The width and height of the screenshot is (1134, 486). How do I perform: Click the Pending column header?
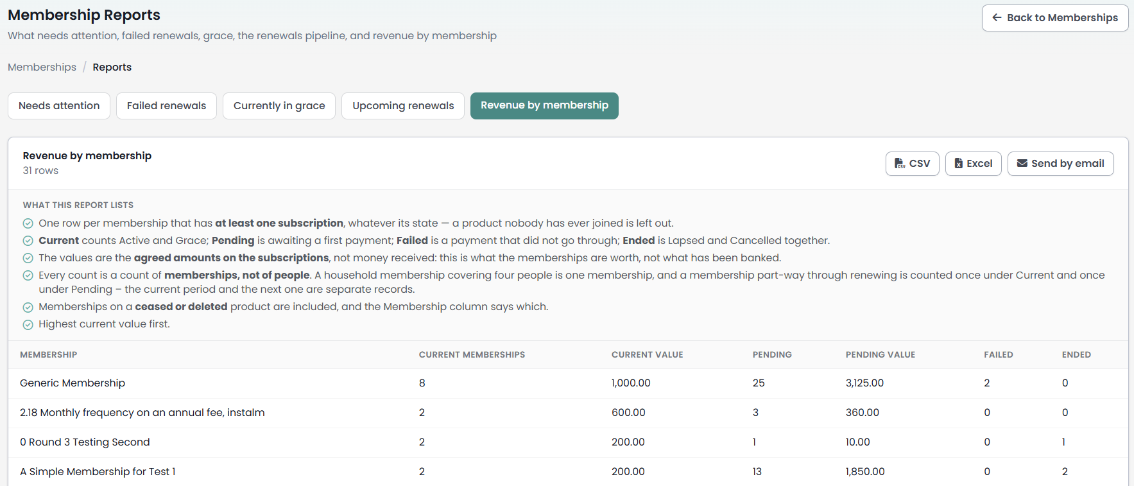772,355
